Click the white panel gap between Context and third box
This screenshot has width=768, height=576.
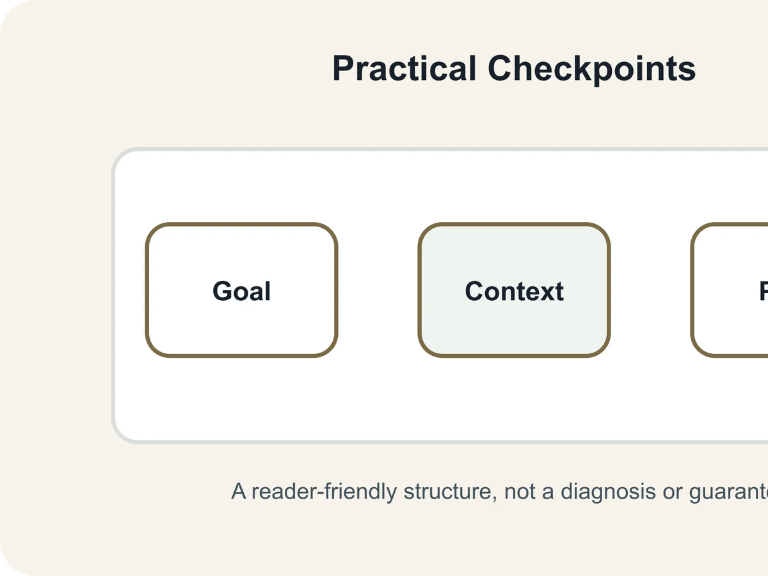650,290
